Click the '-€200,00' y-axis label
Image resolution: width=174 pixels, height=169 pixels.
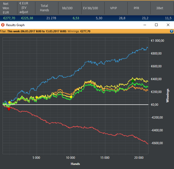pyautogui.click(x=157, y=118)
